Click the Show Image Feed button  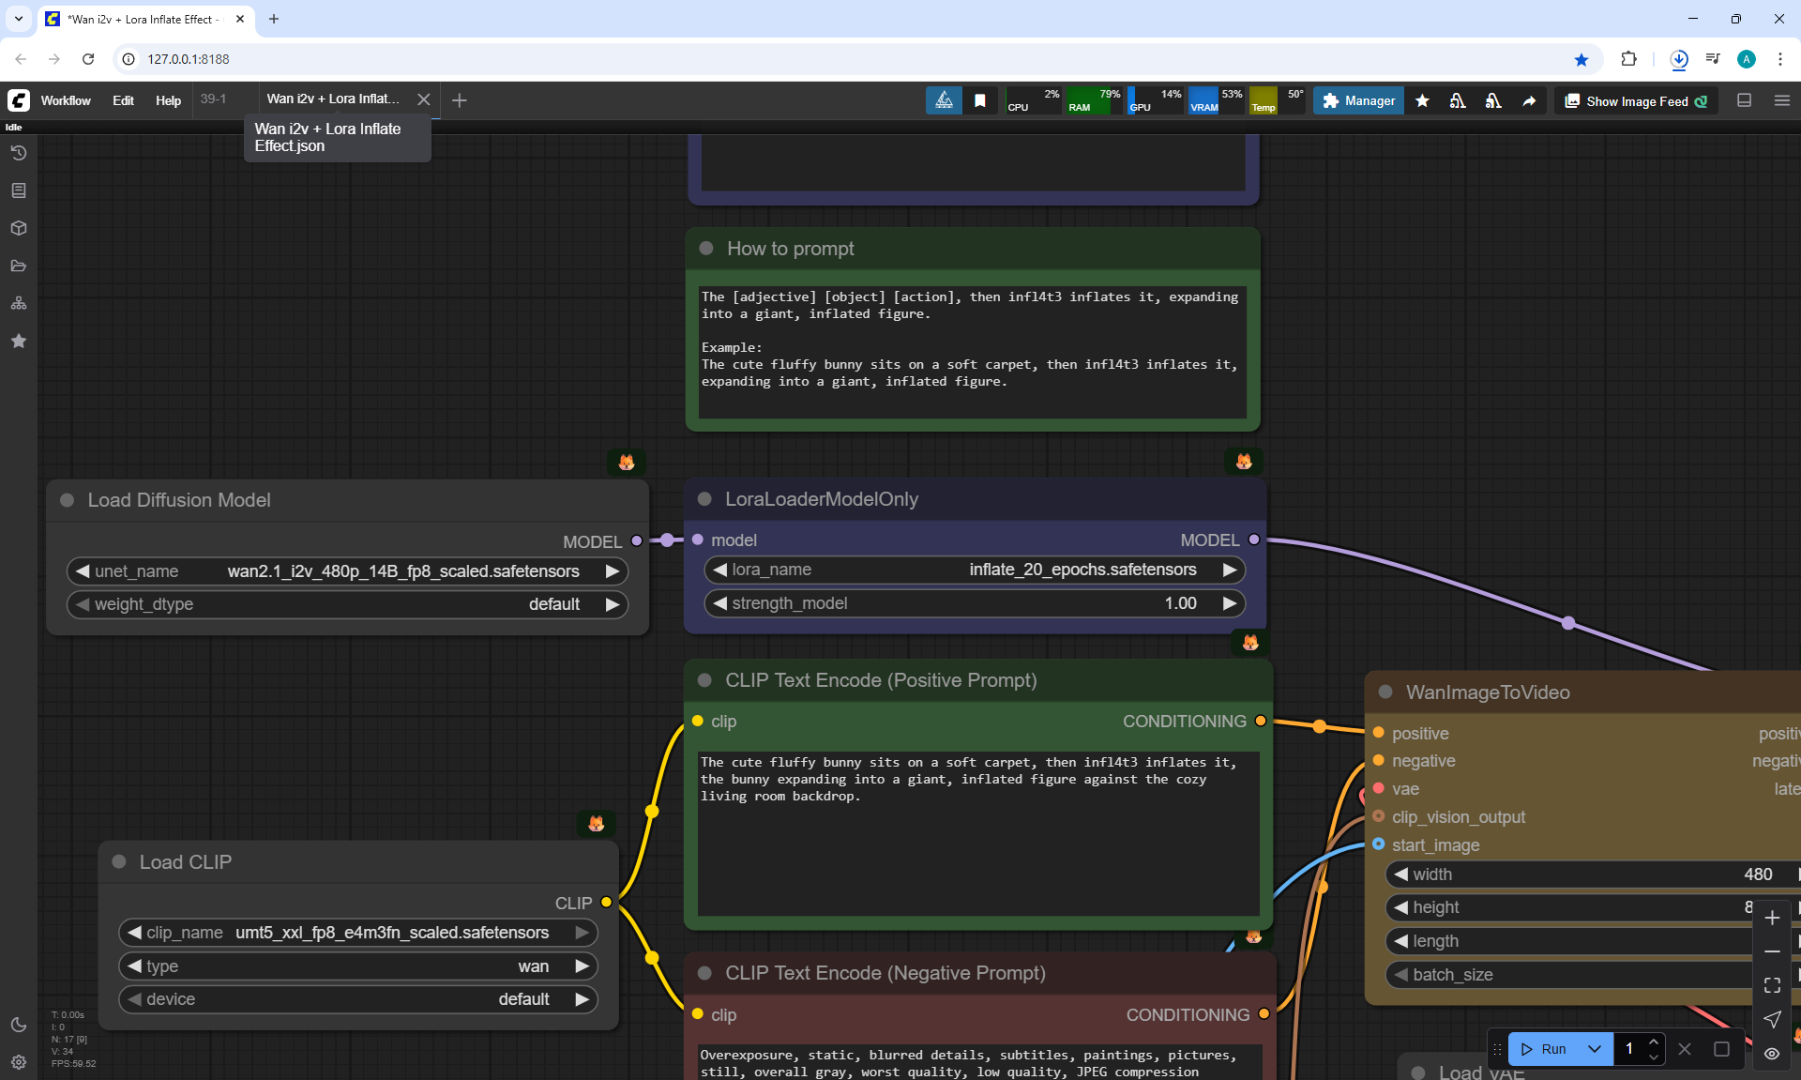1636,100
